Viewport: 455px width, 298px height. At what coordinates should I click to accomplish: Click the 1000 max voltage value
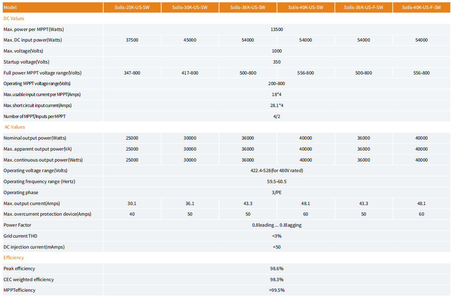coord(277,51)
